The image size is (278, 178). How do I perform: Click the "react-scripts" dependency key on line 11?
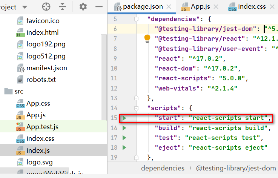[x=183, y=78]
